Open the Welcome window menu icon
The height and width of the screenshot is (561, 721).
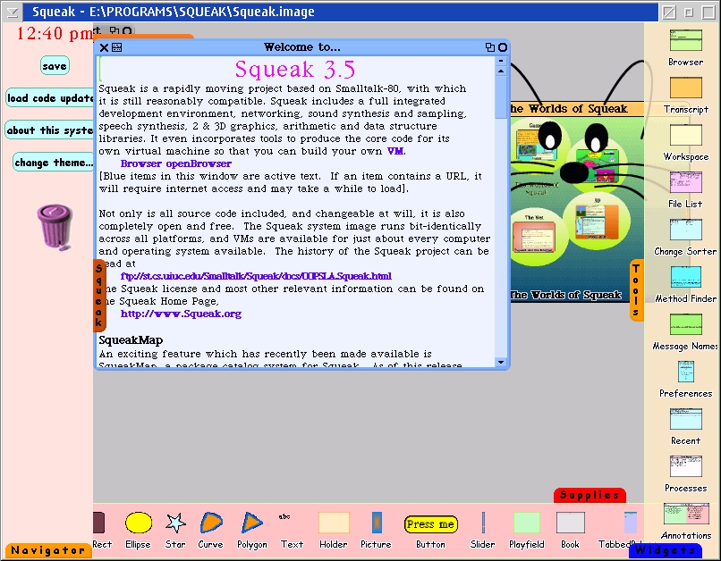pyautogui.click(x=117, y=47)
